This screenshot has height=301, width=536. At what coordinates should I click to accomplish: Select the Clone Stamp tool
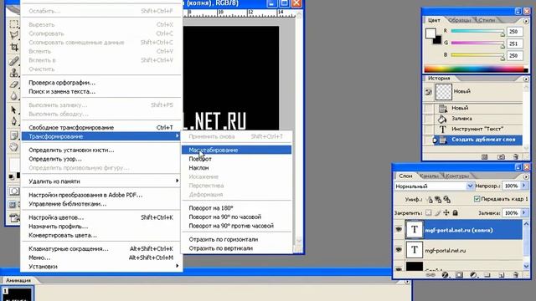tap(14, 73)
